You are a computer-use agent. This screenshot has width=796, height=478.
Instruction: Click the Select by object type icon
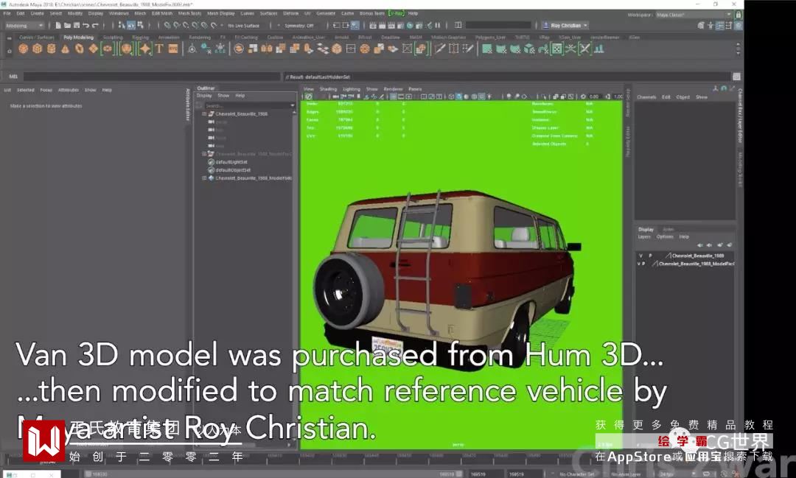tap(131, 25)
